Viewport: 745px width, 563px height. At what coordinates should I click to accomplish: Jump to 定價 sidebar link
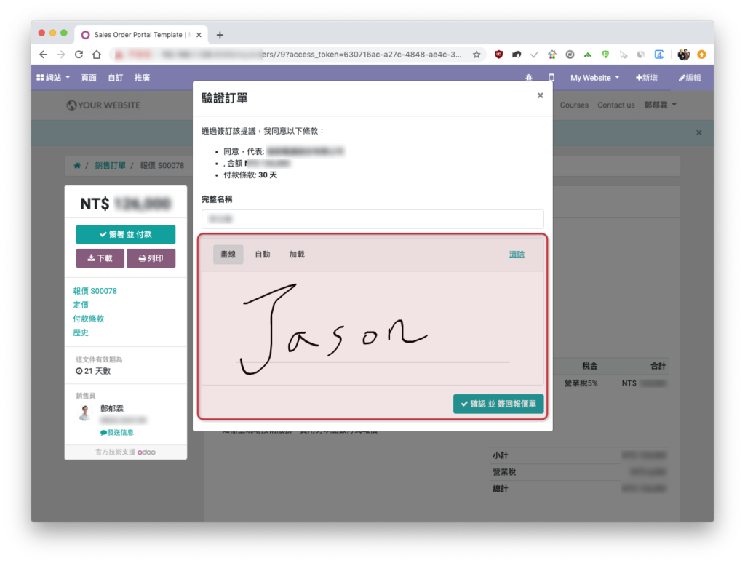tap(81, 305)
